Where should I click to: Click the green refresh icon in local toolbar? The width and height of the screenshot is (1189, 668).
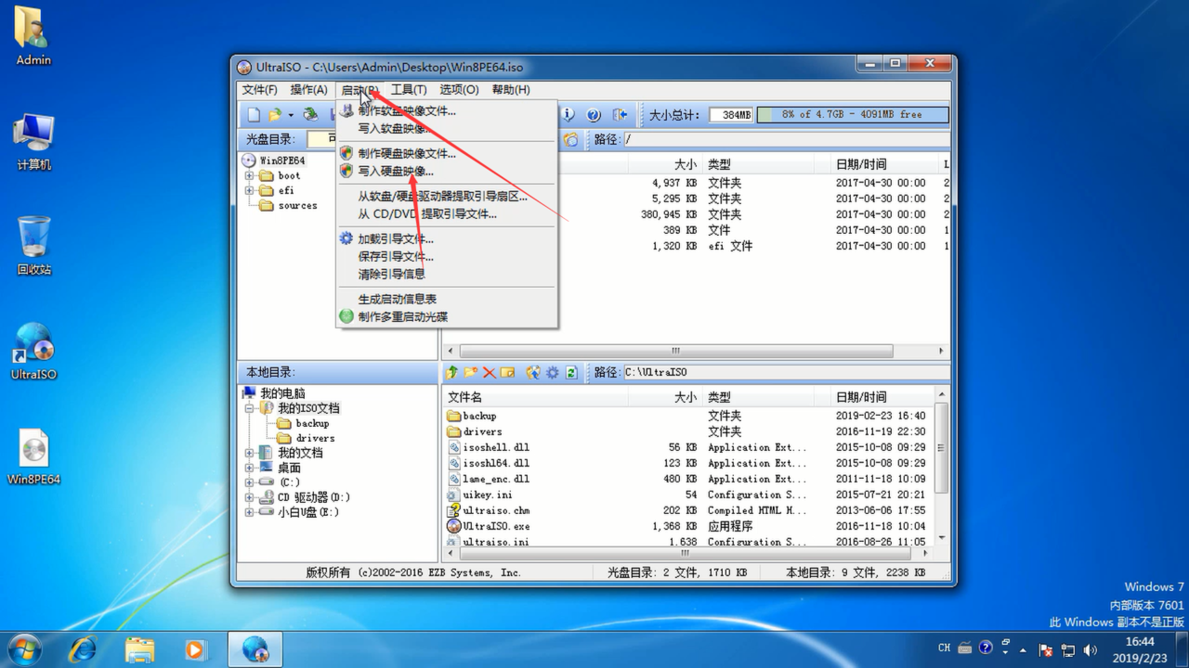click(571, 372)
